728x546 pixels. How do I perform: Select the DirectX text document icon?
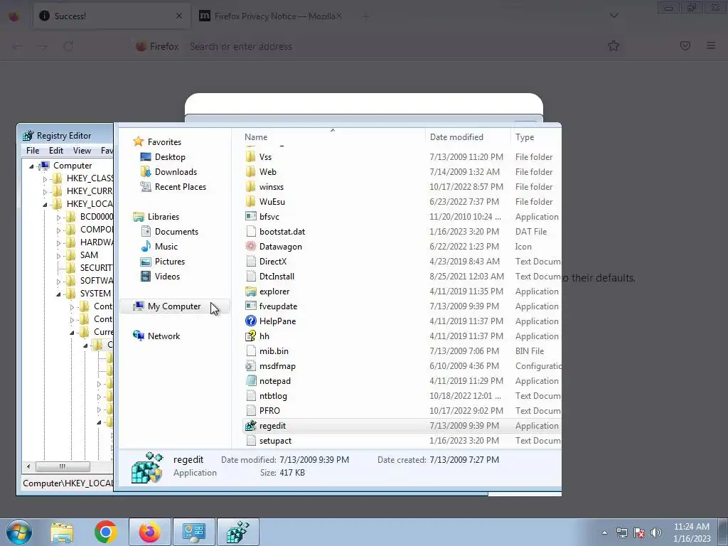pos(251,262)
